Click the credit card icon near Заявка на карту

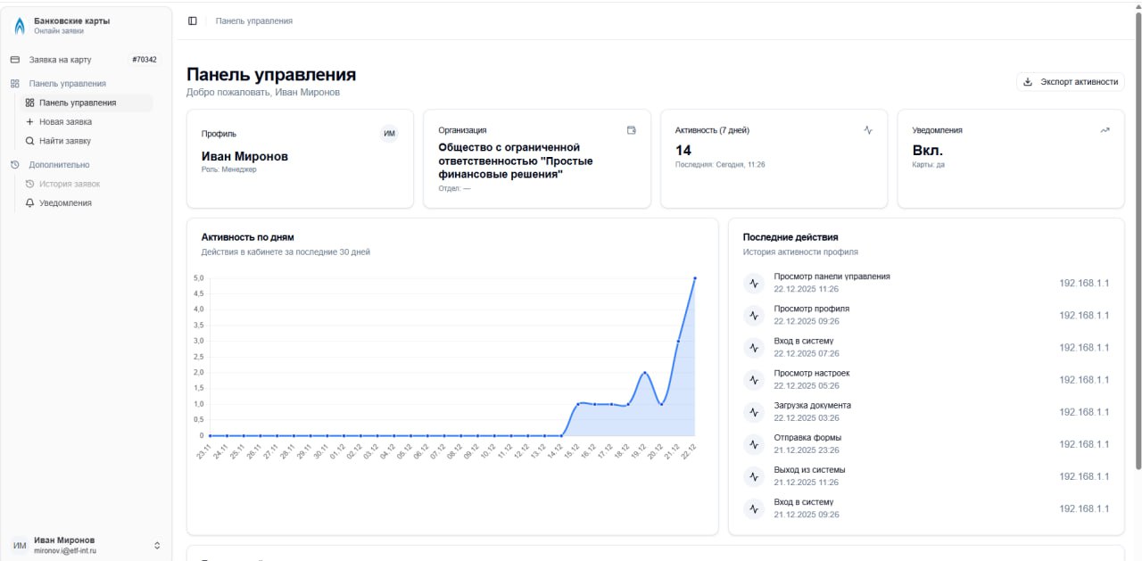point(14,60)
